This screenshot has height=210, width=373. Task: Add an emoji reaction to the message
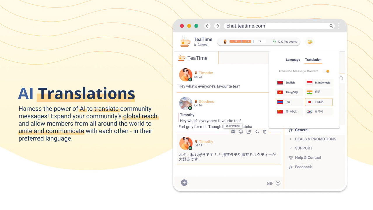coord(241,132)
